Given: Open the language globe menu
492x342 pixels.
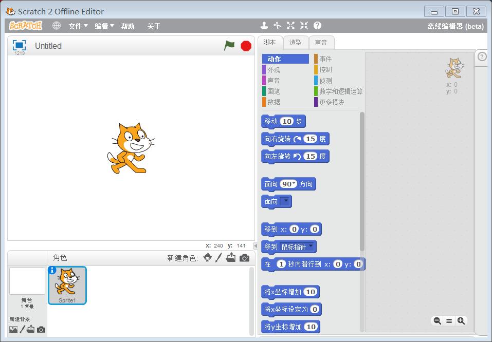Looking at the screenshot, I should click(x=57, y=26).
